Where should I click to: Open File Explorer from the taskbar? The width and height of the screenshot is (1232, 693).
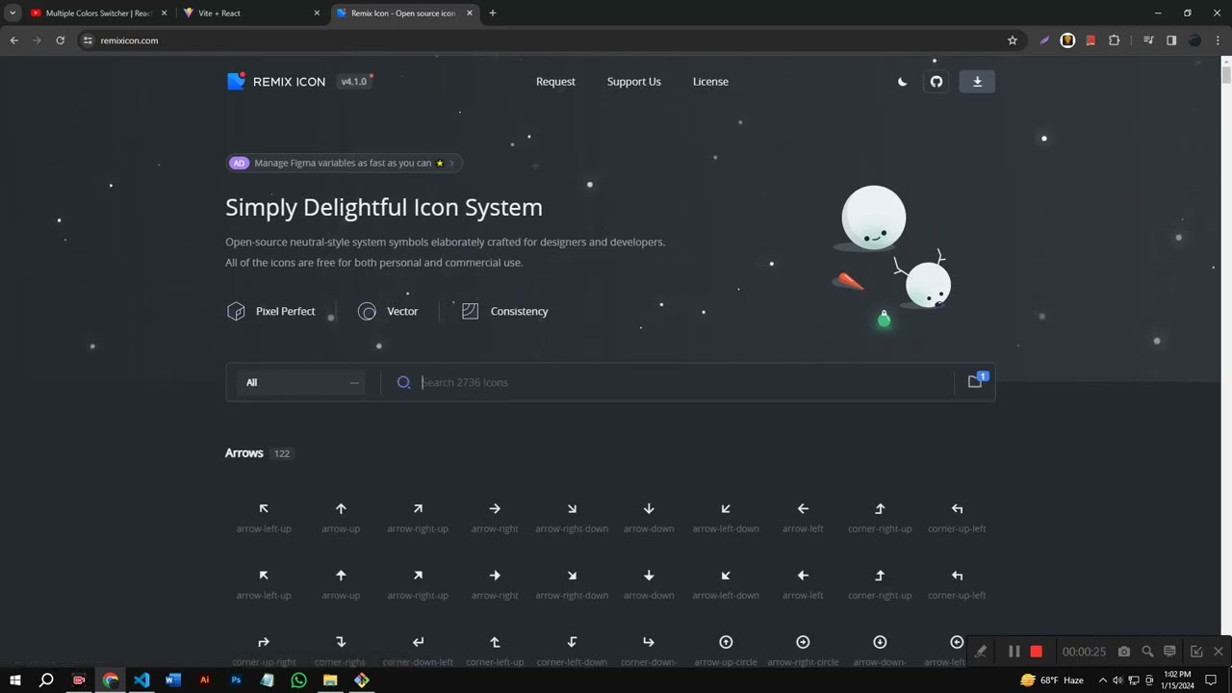pyautogui.click(x=330, y=680)
